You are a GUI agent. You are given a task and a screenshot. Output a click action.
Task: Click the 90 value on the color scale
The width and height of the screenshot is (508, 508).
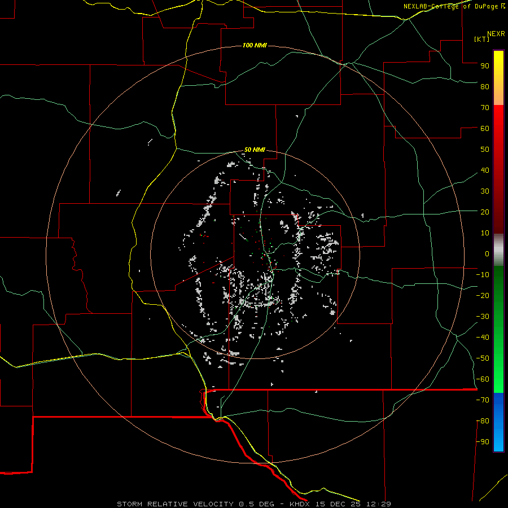coord(485,66)
